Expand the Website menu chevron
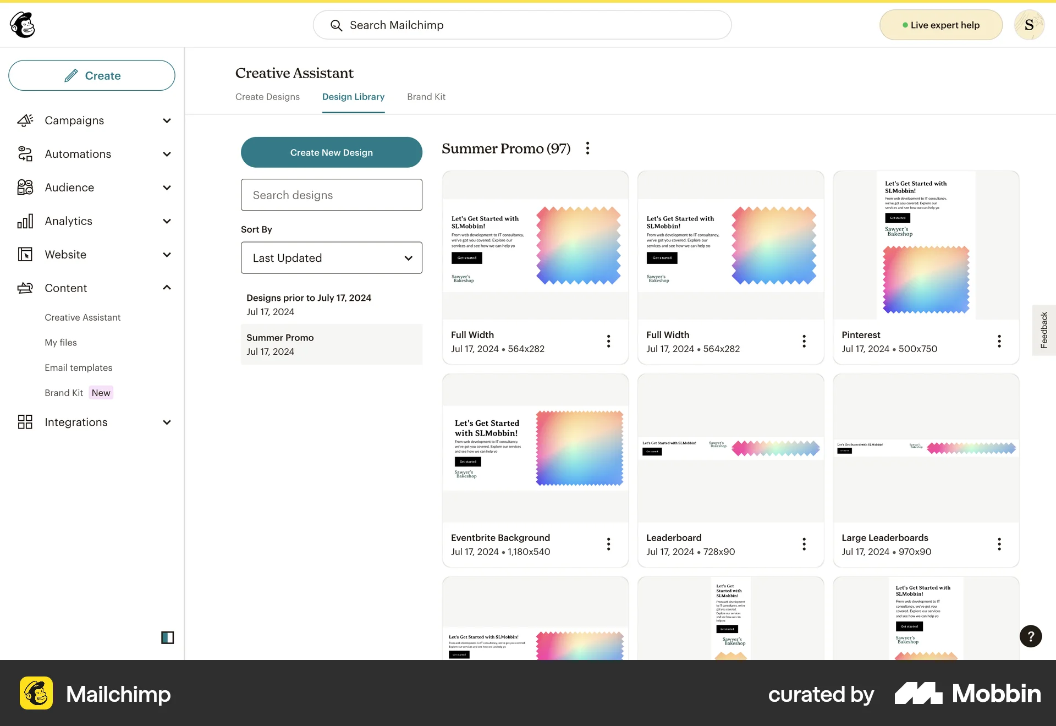Screen dimensions: 1056x726 pos(167,255)
